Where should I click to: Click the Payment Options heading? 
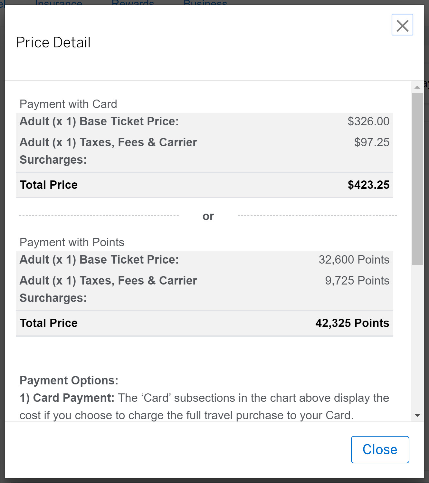point(69,381)
